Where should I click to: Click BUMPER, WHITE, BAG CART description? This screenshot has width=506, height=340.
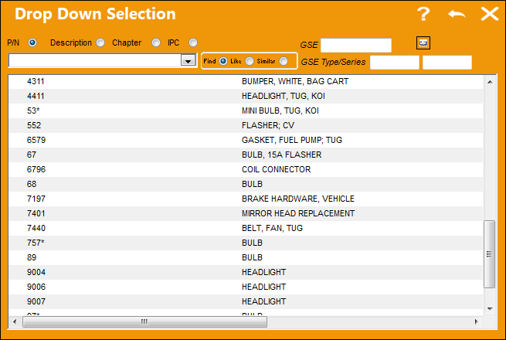[295, 81]
